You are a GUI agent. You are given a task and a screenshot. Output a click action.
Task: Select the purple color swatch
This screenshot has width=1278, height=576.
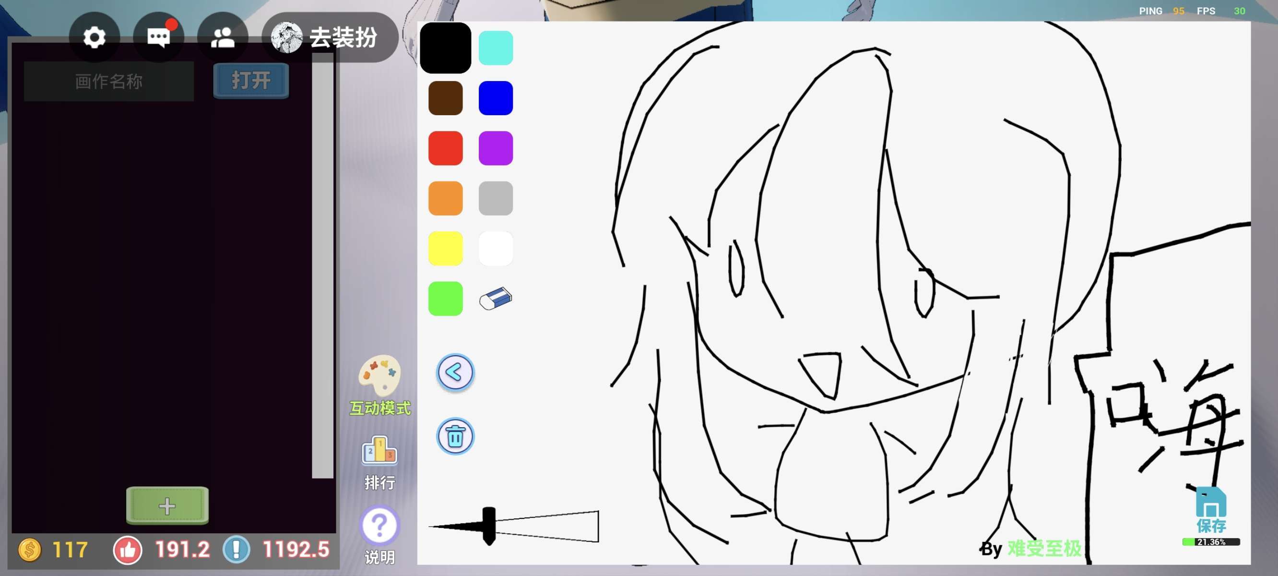[496, 148]
